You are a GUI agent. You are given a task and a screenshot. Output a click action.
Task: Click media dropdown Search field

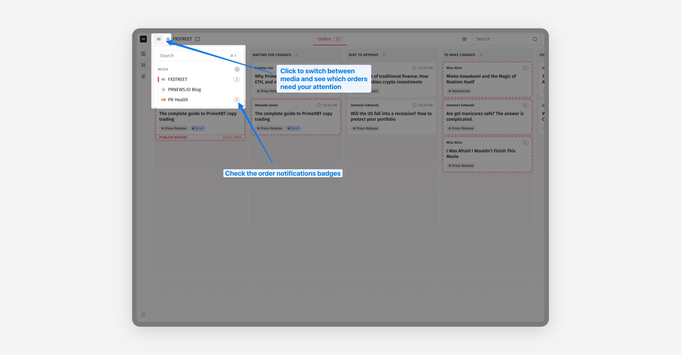pyautogui.click(x=193, y=56)
